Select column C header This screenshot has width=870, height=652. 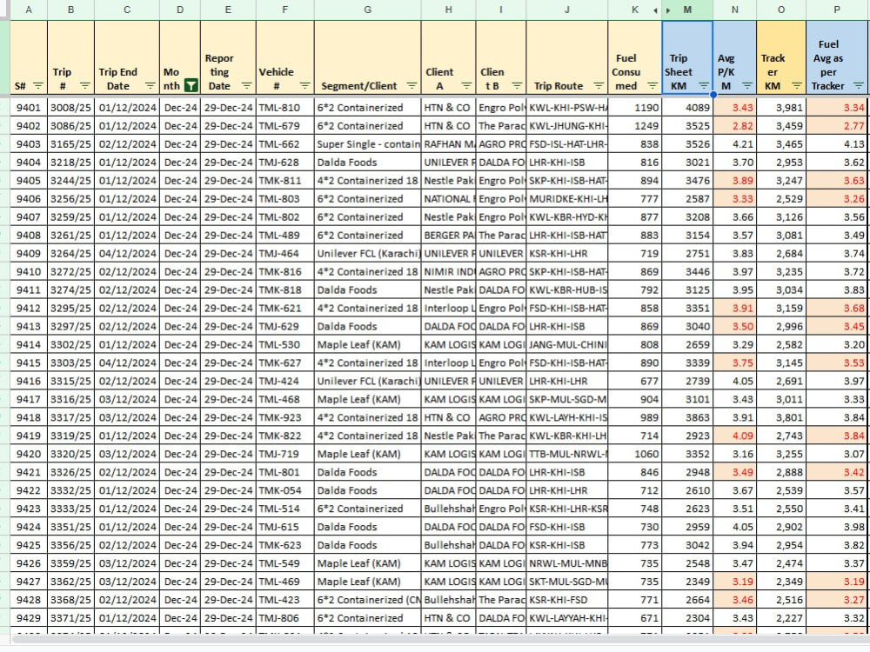point(127,10)
